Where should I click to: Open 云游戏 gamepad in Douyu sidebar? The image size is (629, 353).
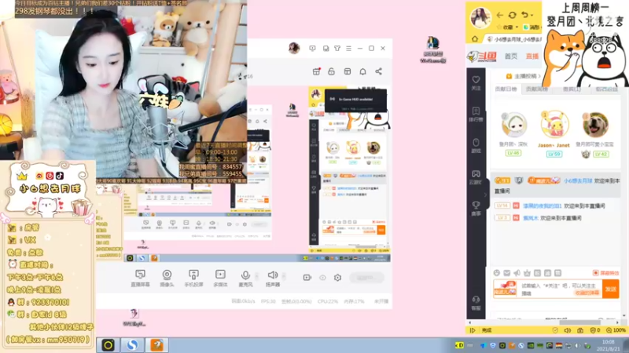click(476, 177)
